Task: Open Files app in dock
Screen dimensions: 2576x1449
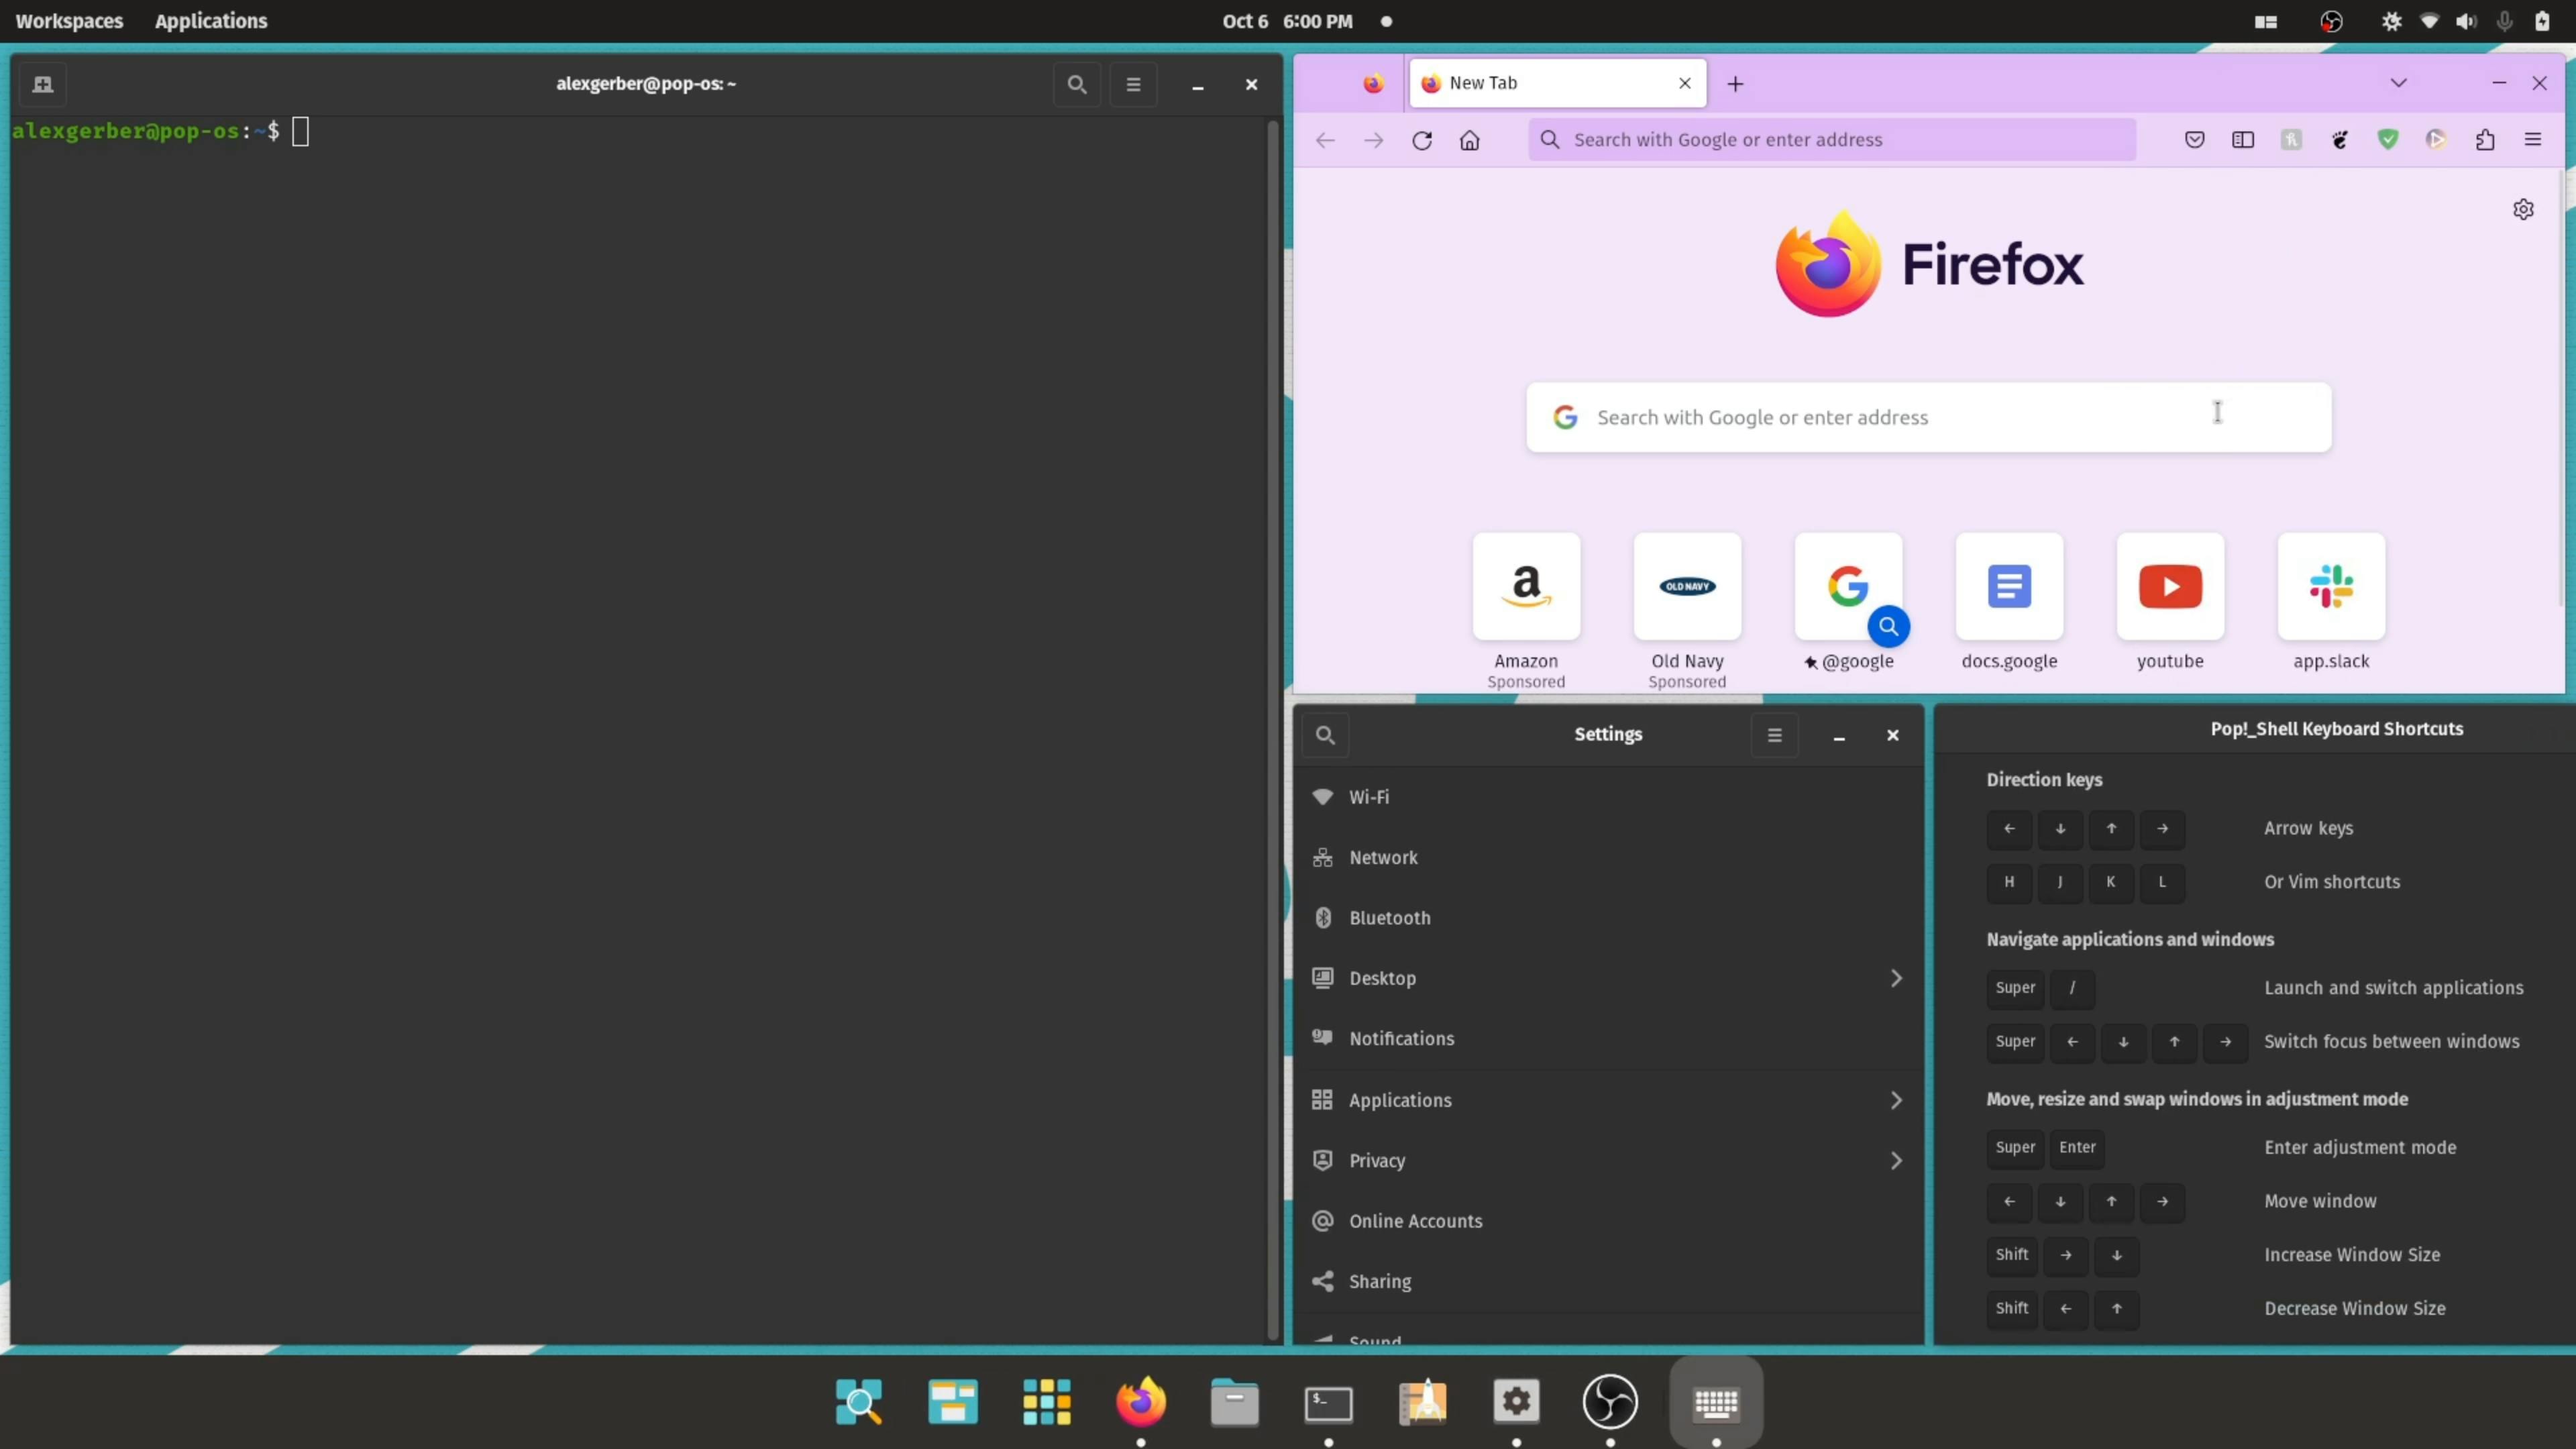Action: tap(1234, 1401)
